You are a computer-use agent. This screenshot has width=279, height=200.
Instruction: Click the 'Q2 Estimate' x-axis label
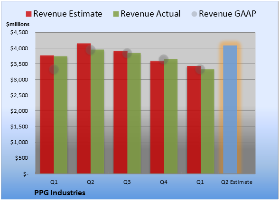(237, 182)
